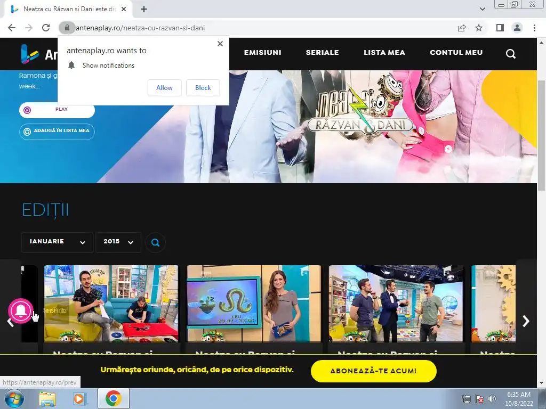This screenshot has width=546, height=409.
Task: Click the volume speaker tray icon
Action: (492, 399)
